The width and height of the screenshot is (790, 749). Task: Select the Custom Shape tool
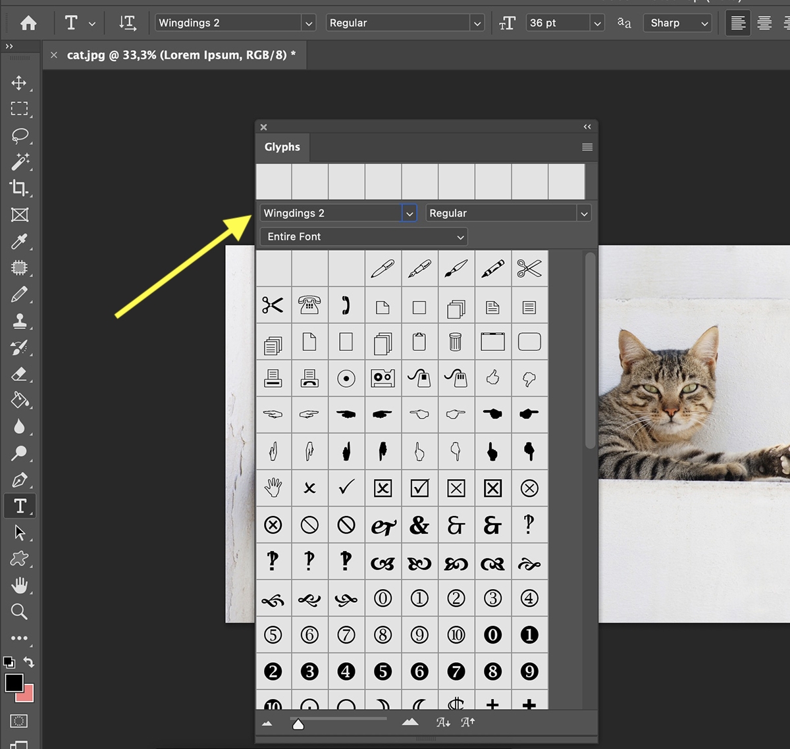[x=19, y=559]
